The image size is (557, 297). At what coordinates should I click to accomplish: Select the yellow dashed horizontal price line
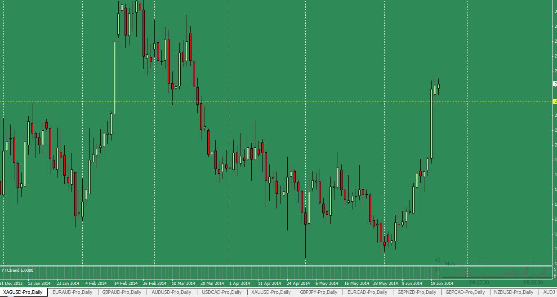point(276,102)
